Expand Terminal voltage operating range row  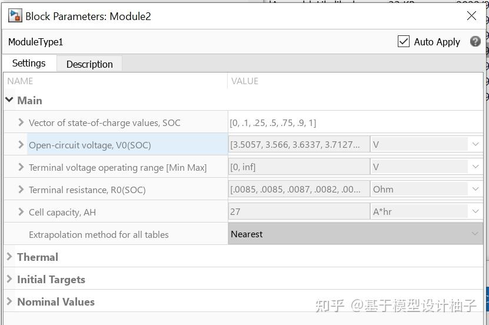(x=21, y=167)
